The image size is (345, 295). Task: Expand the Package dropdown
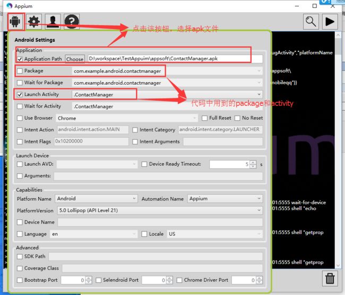tap(259, 71)
